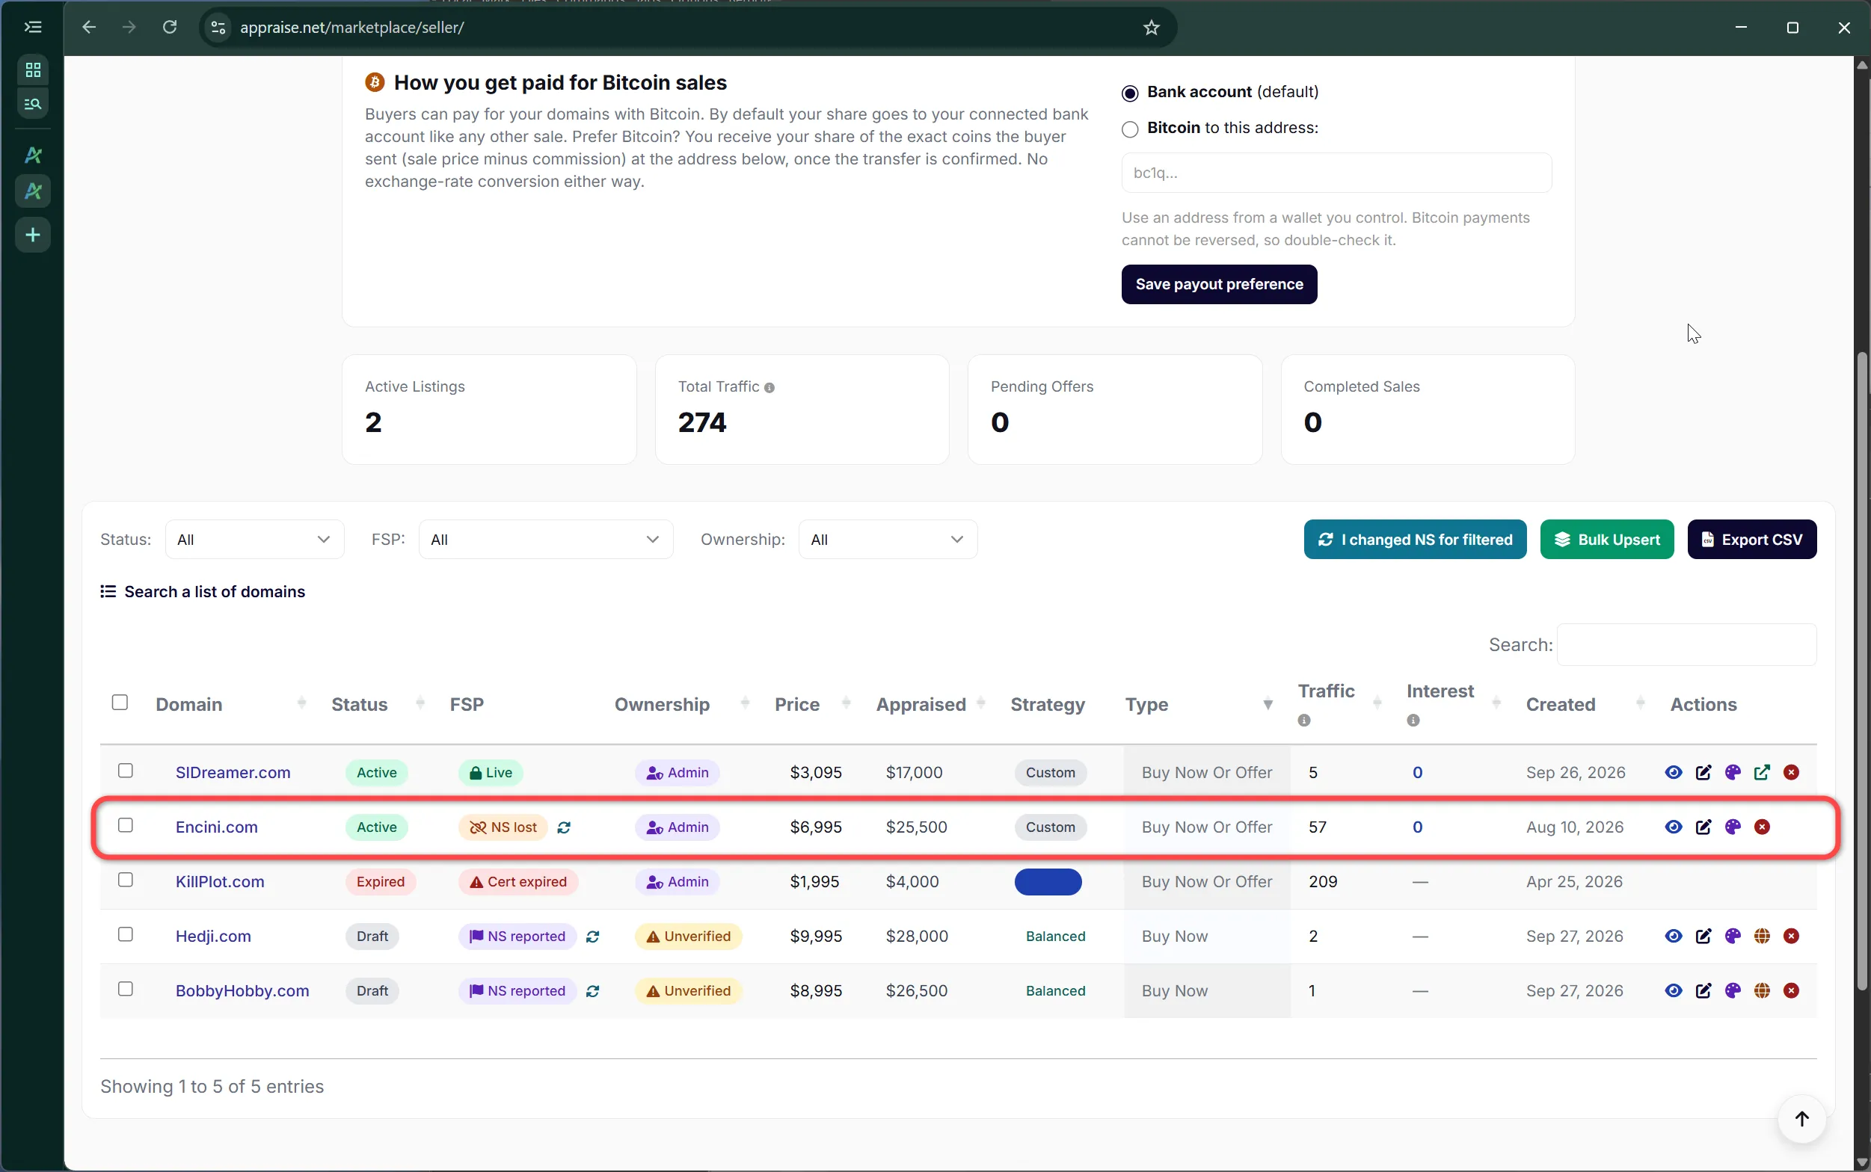Open the Status filter dropdown
Viewport: 1871px width, 1172px height.
click(x=254, y=540)
